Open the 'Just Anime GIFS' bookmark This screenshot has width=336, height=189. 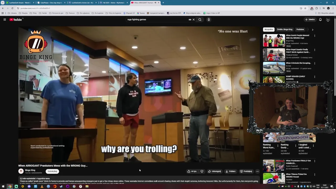174,13
